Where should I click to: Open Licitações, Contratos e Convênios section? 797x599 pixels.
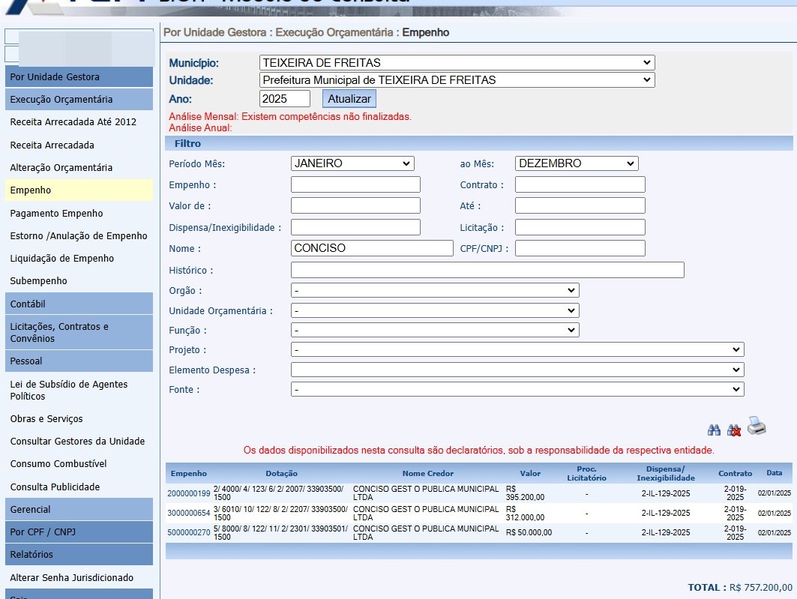coord(79,332)
